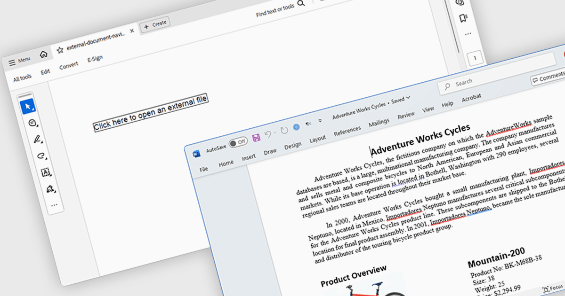Expand the Saved dropdown beside document title
Screen dimensions: 565x296
coord(408,97)
